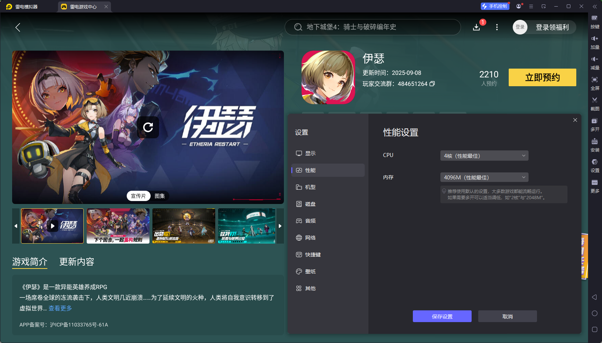This screenshot has height=343, width=602.
Task: Click the Android home circle button
Action: (x=595, y=313)
